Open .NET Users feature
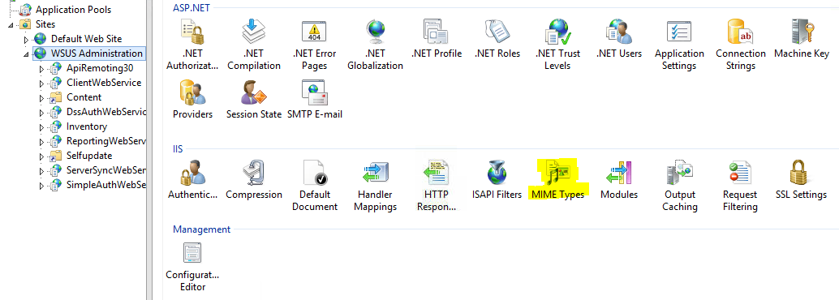 click(x=618, y=39)
